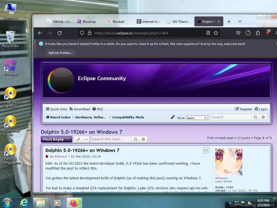Click the address bar URL field
This screenshot has height=208, width=277.
click(x=149, y=33)
